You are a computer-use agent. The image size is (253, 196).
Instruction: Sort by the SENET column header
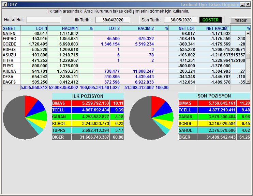coord(11,28)
